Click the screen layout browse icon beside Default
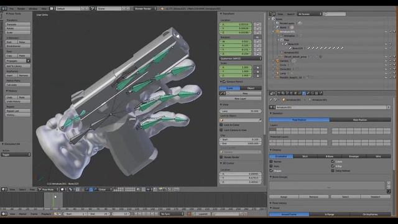 tap(52, 8)
